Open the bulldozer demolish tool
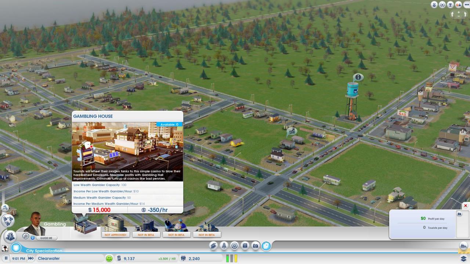The image size is (470, 264). point(463,246)
